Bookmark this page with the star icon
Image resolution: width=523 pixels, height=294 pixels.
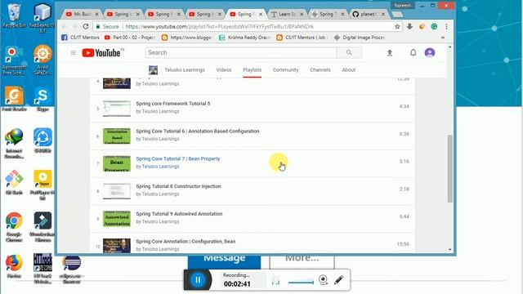pos(397,26)
